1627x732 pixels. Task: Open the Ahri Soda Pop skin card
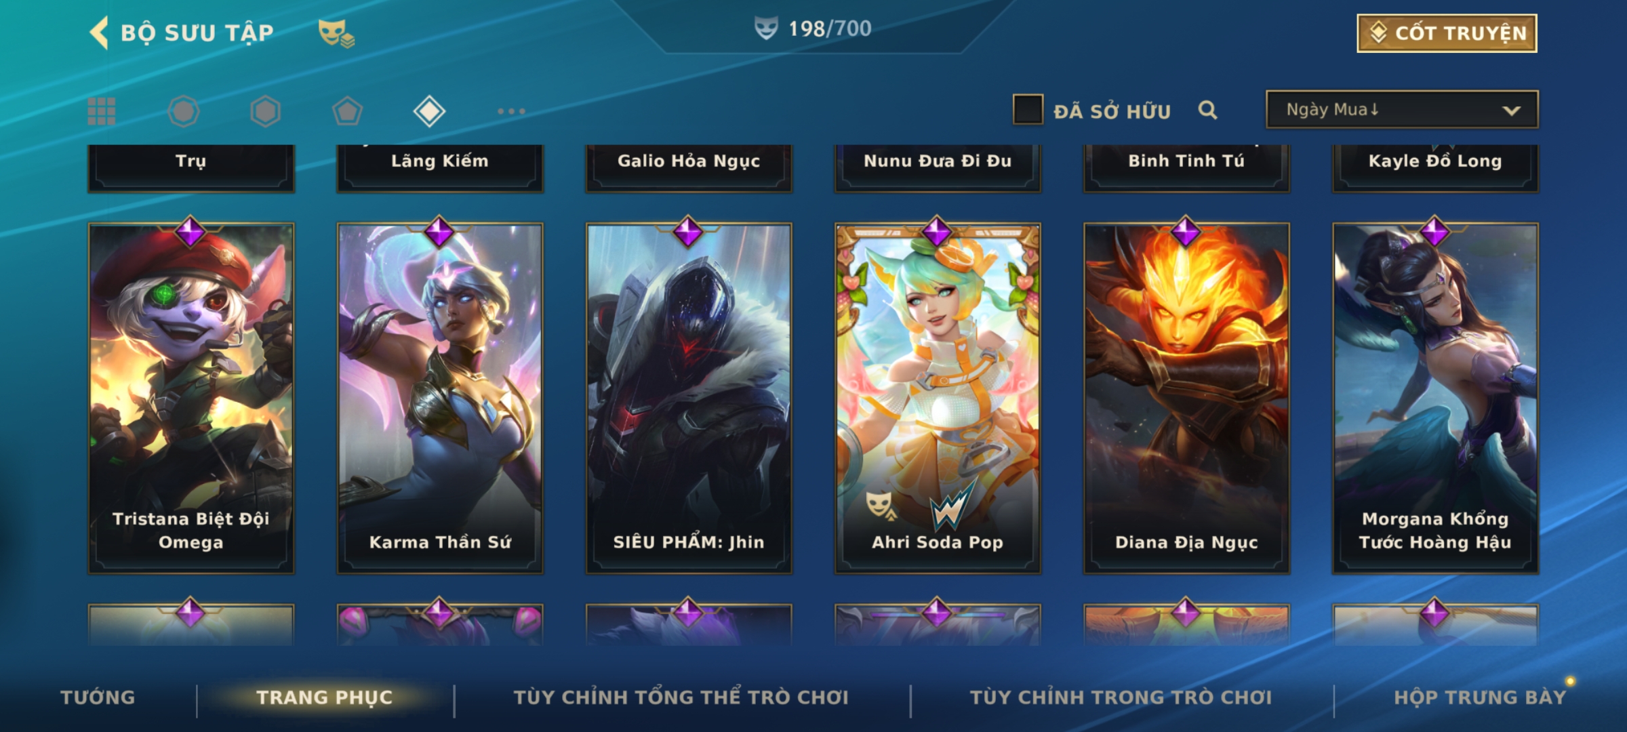(938, 399)
